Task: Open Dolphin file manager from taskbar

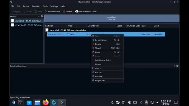Action: click(x=37, y=102)
